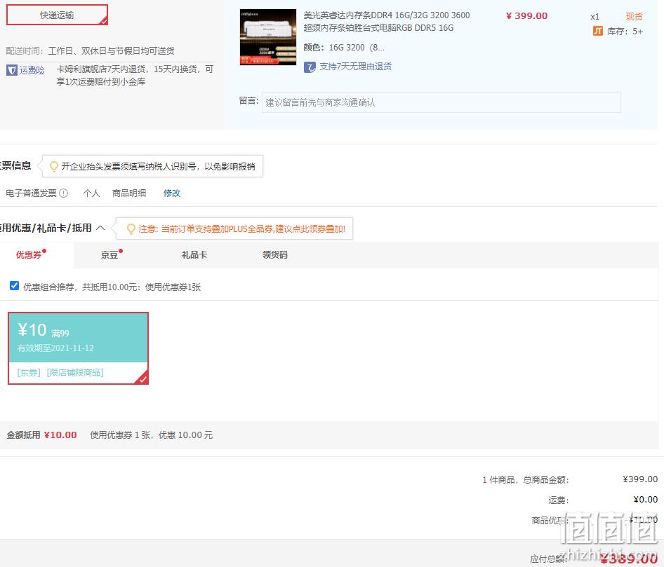Click the info icon beside 电子普通发票
The height and width of the screenshot is (567, 664).
63,193
